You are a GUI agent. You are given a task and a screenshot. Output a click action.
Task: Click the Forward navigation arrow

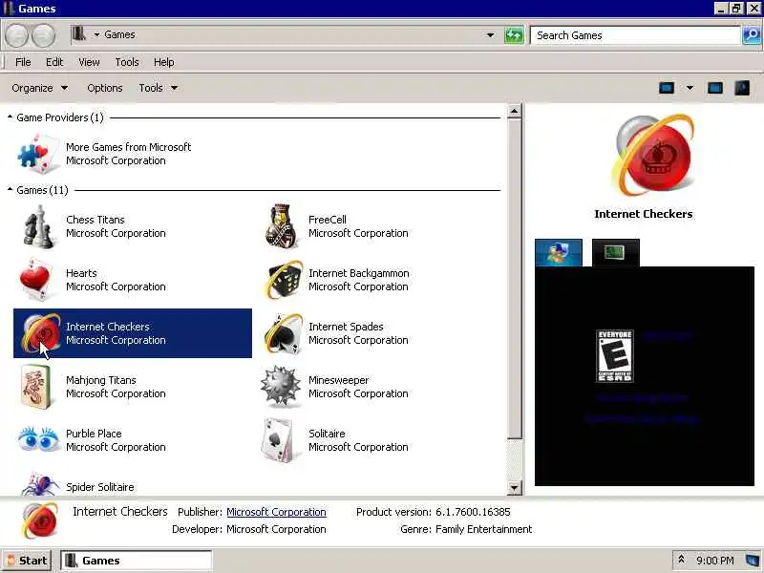[x=43, y=35]
